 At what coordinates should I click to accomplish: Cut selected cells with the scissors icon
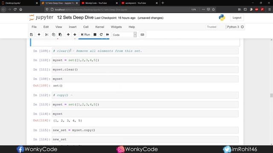(x=46, y=34)
